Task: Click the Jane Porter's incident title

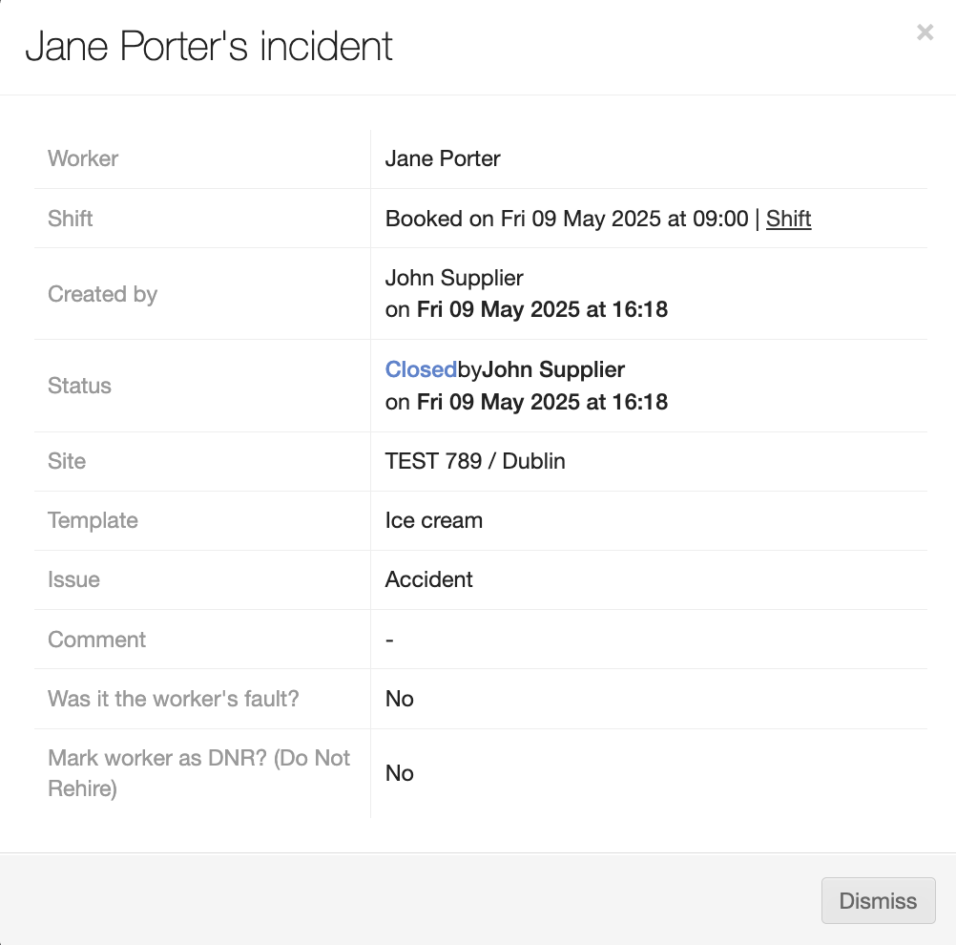Action: (x=209, y=47)
